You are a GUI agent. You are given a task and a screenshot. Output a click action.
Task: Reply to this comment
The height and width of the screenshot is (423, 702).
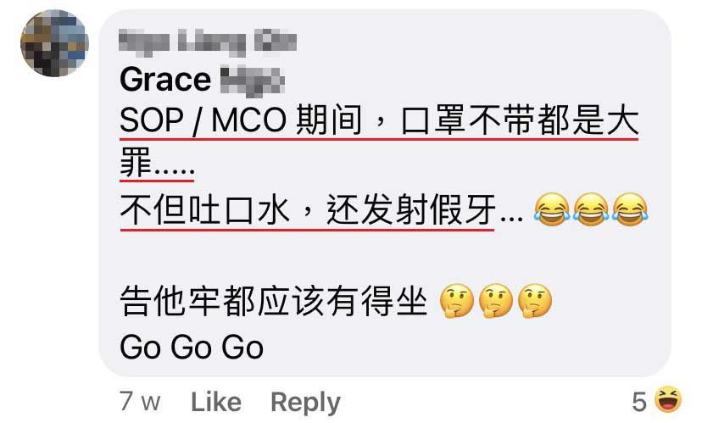click(x=306, y=403)
